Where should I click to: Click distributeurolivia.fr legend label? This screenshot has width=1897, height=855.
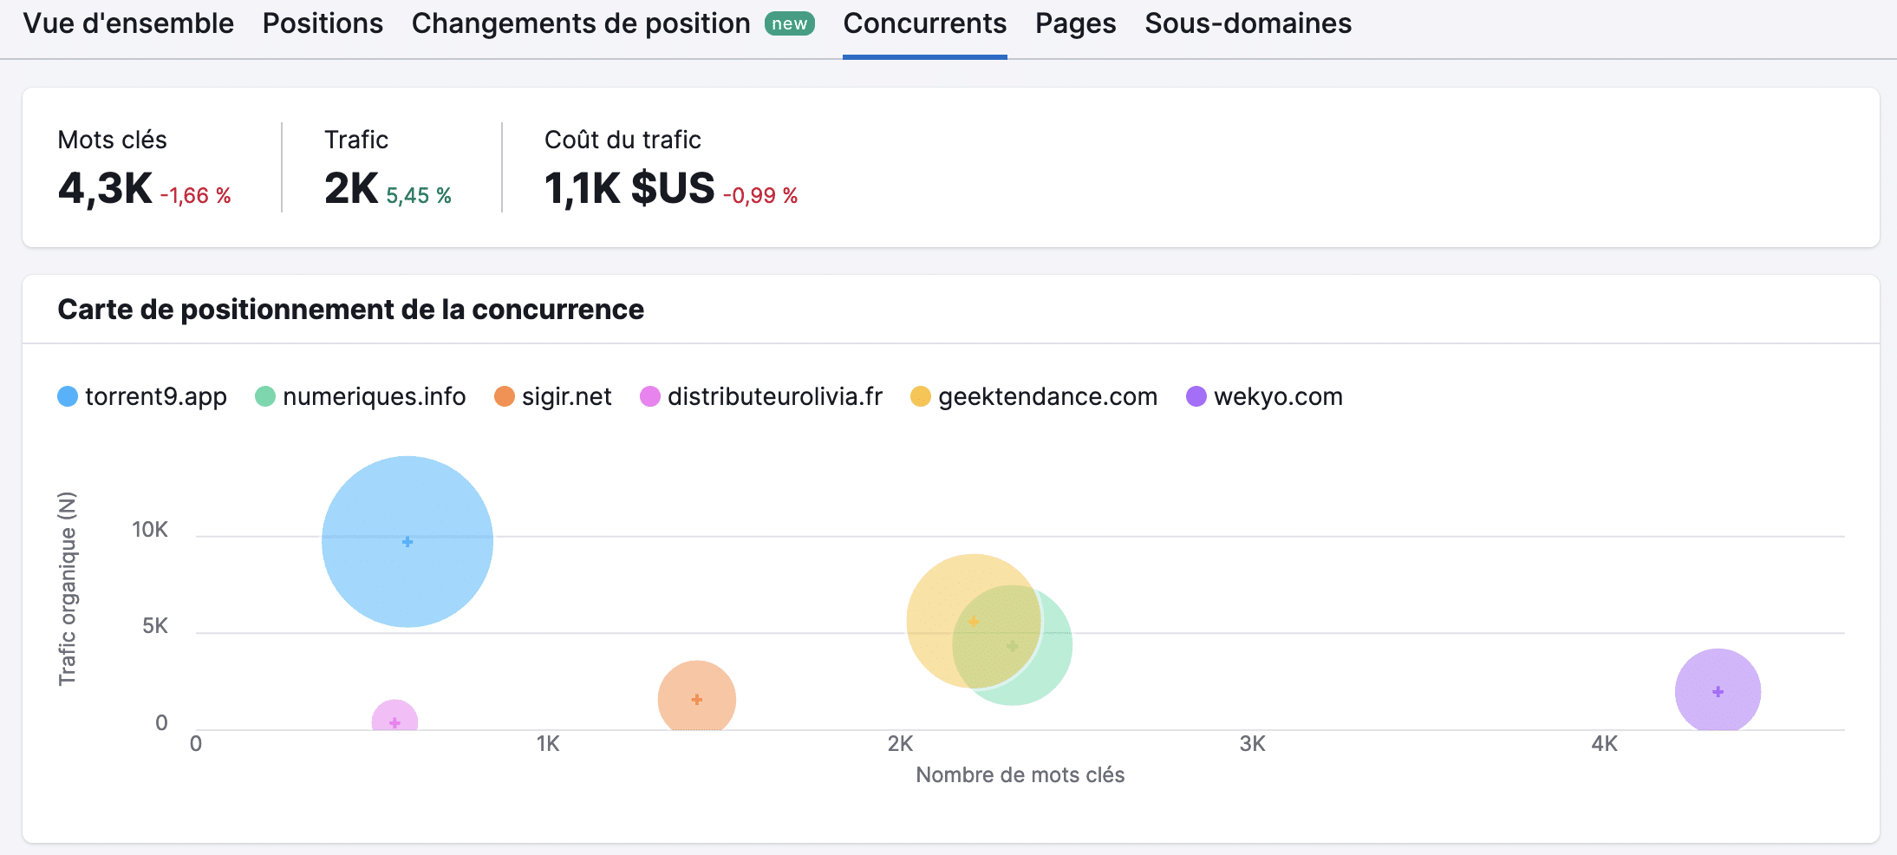point(775,396)
